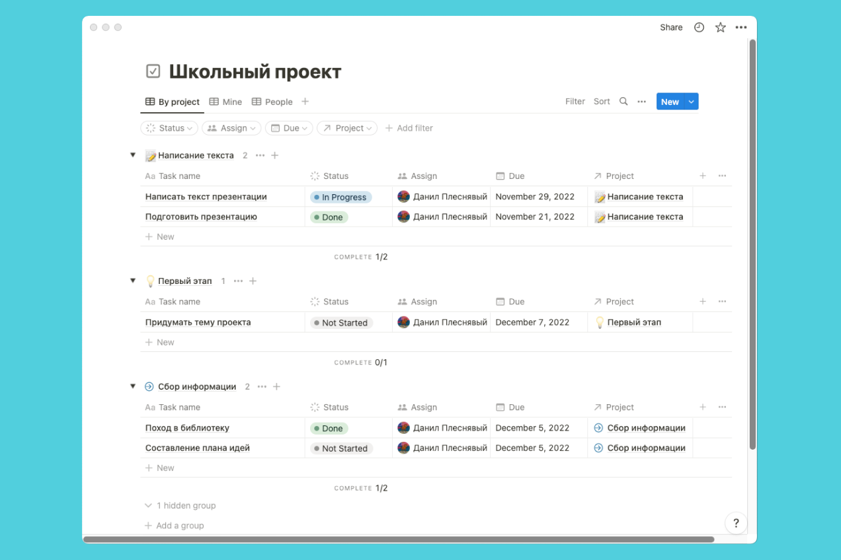This screenshot has width=841, height=560.
Task: Switch to the People tab
Action: click(272, 102)
